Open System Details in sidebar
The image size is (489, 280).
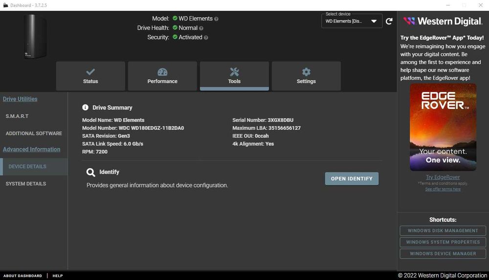pos(26,184)
